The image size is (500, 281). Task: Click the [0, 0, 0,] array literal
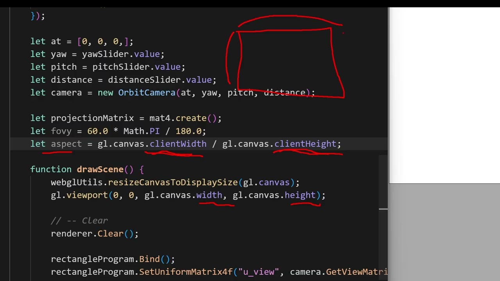point(103,41)
